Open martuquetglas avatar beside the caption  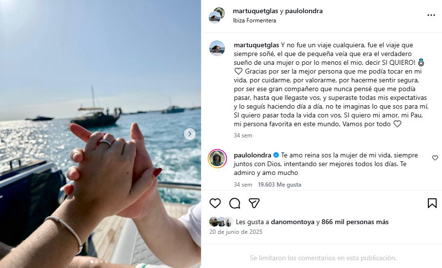(x=217, y=48)
